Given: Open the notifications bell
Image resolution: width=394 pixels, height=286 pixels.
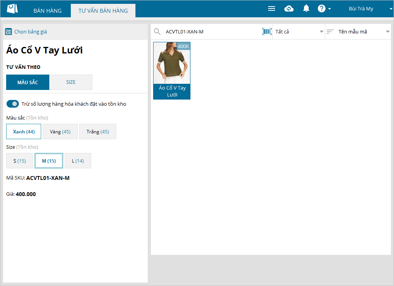Looking at the screenshot, I should [306, 8].
